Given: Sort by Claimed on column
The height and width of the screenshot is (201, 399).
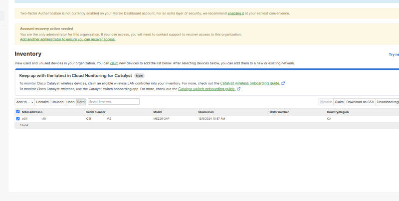Looking at the screenshot, I should pos(206,112).
